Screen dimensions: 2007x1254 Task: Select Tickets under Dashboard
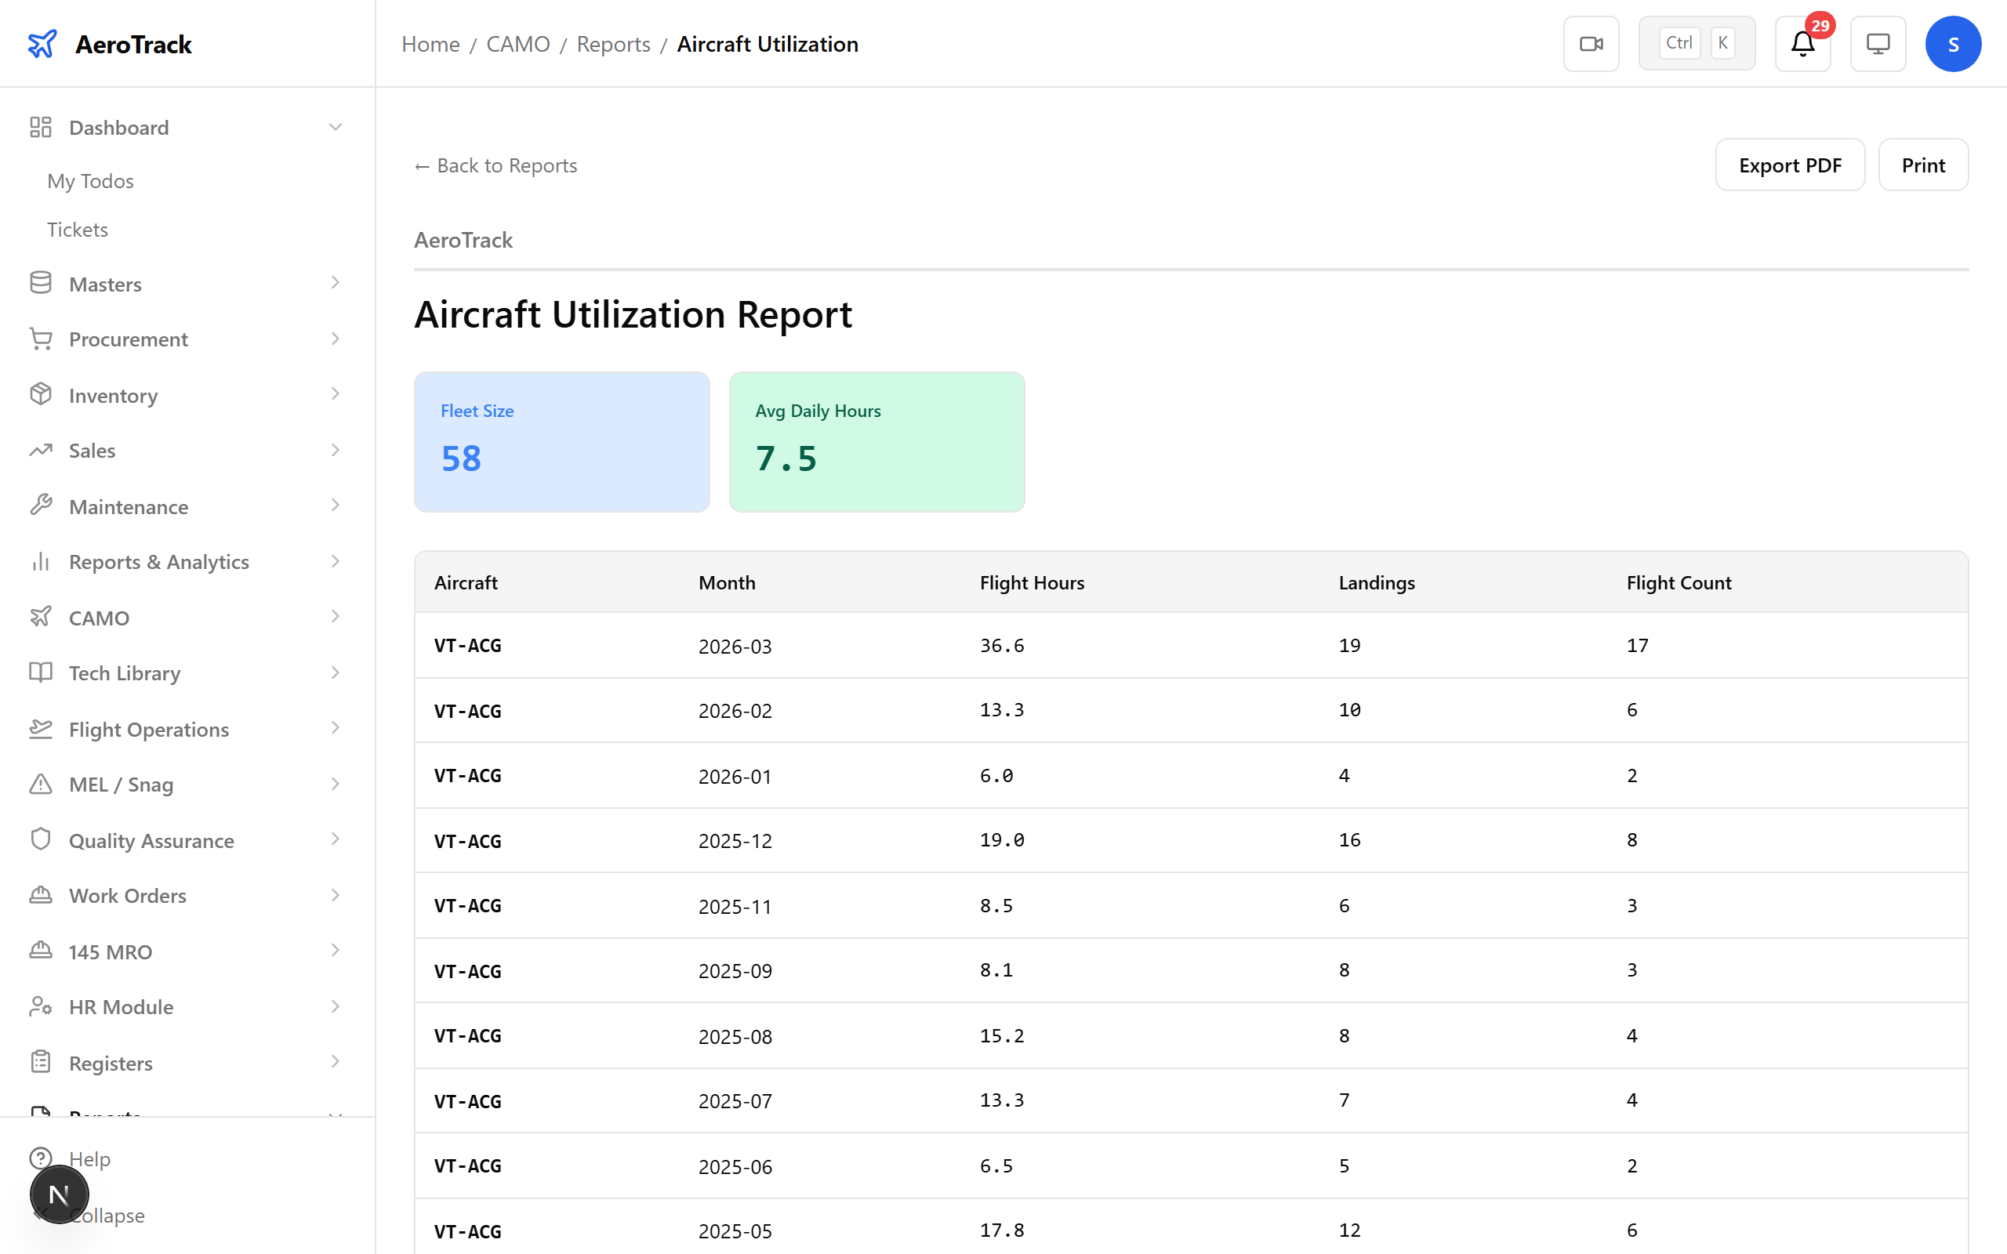click(77, 229)
